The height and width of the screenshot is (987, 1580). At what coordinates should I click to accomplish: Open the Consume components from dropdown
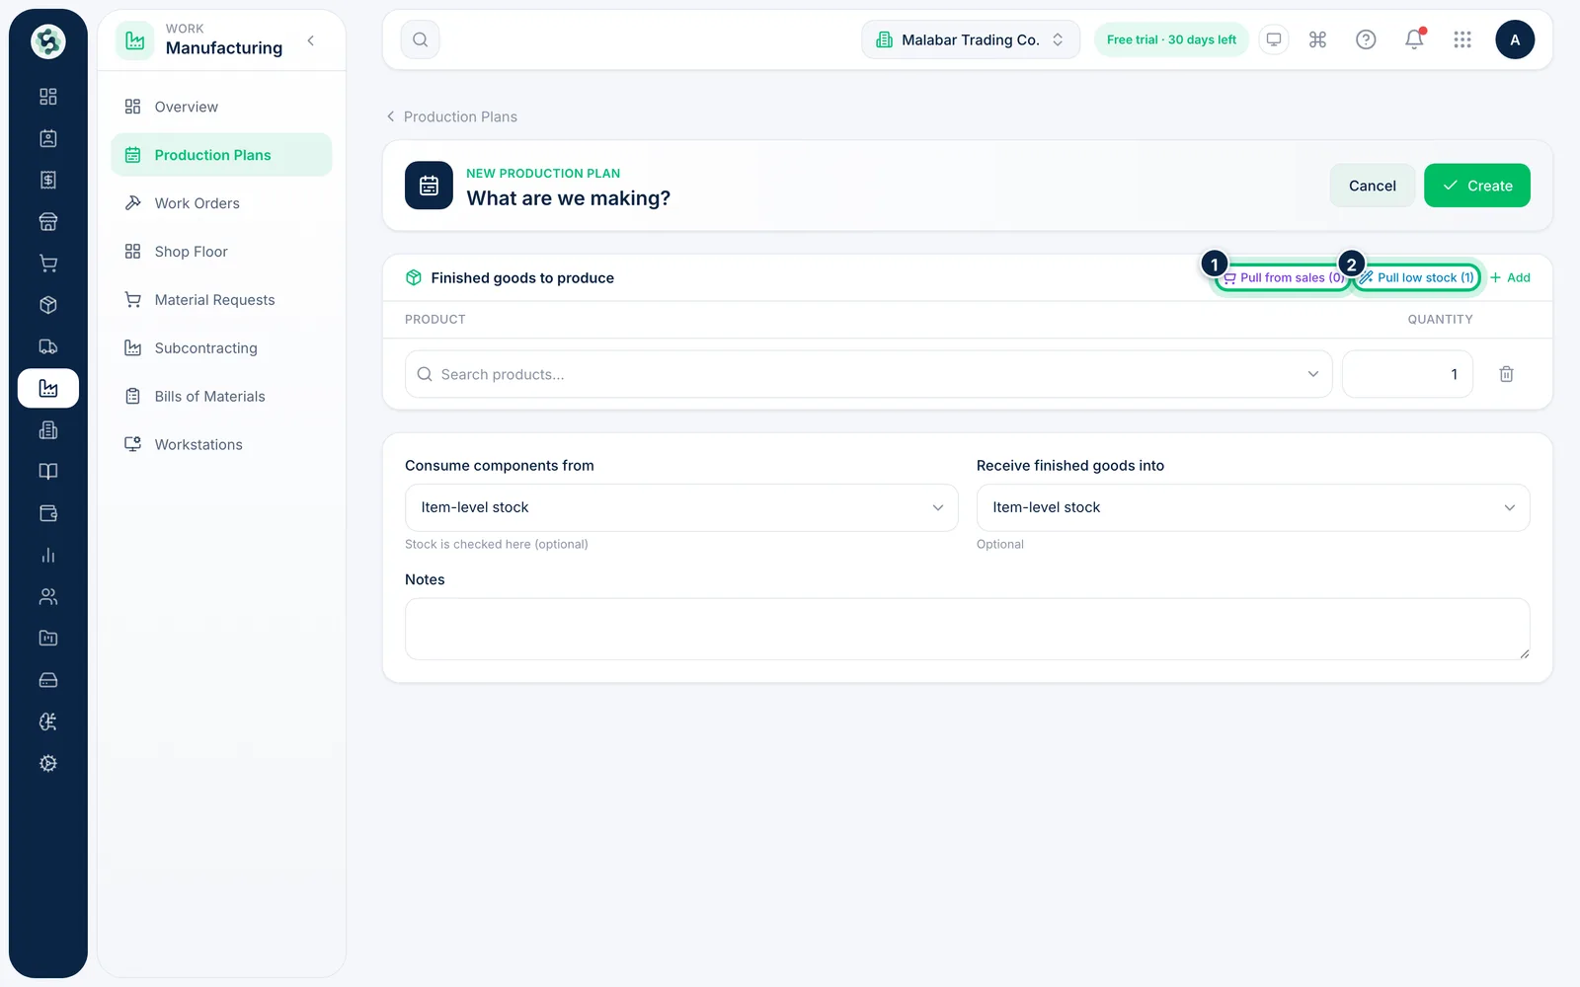coord(681,507)
